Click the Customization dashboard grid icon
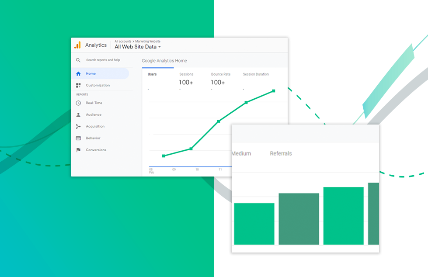Screen dimensions: 428x277 pos(78,86)
